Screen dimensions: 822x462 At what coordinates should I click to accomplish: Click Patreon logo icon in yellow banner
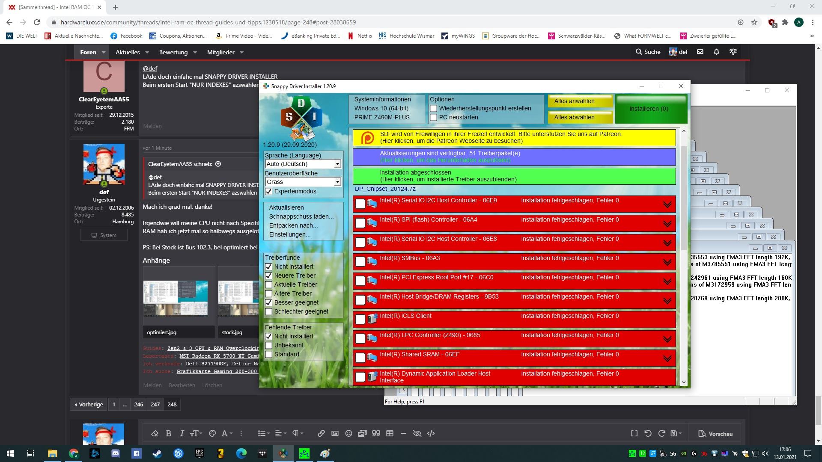pos(367,138)
